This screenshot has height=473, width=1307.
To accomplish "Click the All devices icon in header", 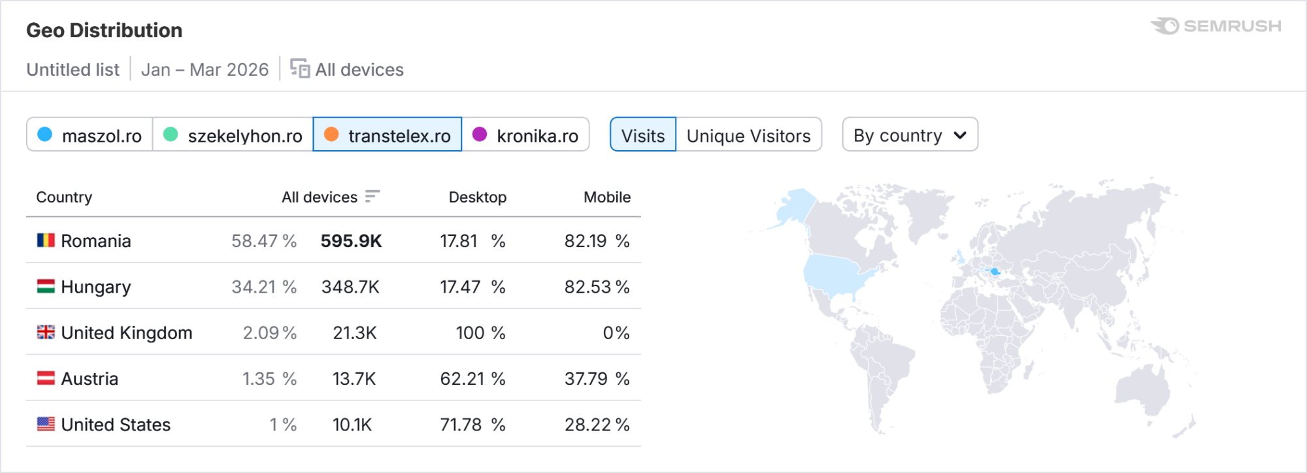I will point(300,69).
